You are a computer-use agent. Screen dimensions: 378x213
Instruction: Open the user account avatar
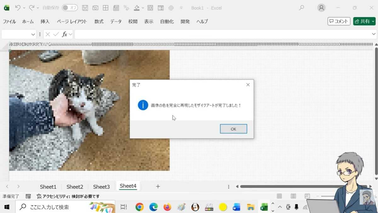(x=321, y=8)
